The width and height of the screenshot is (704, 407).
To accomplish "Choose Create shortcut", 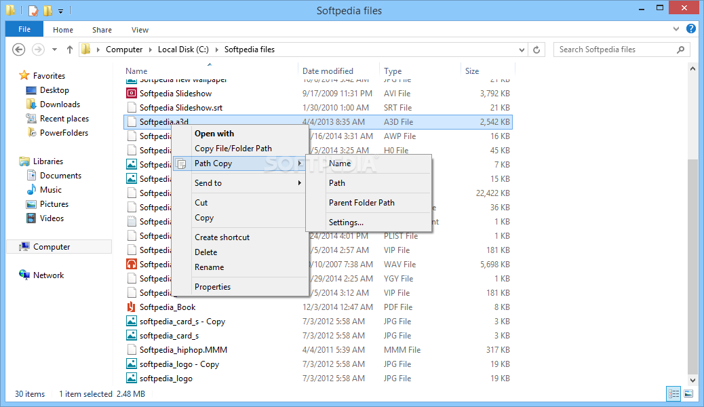I will (222, 237).
